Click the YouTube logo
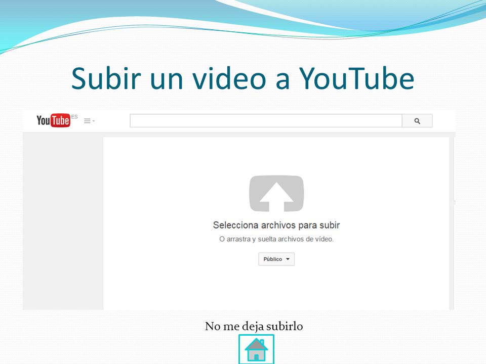 click(x=53, y=120)
